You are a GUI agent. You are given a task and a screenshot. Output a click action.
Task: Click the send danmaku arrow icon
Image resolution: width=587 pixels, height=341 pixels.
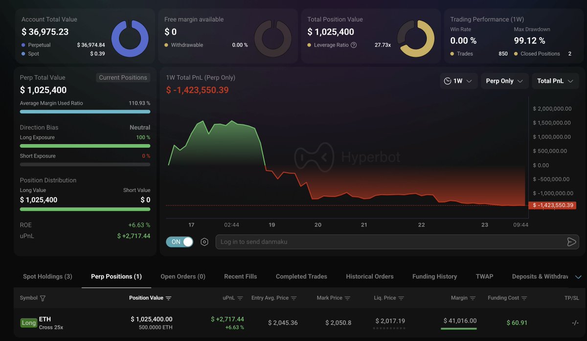tap(571, 241)
